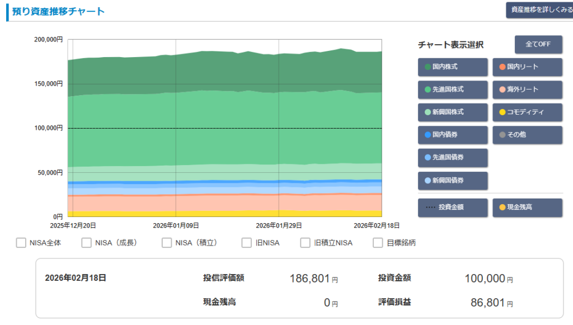Enable the NISA（積立） filter
This screenshot has width=573, height=325.
(166, 243)
